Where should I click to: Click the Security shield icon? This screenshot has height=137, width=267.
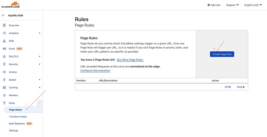(4, 64)
